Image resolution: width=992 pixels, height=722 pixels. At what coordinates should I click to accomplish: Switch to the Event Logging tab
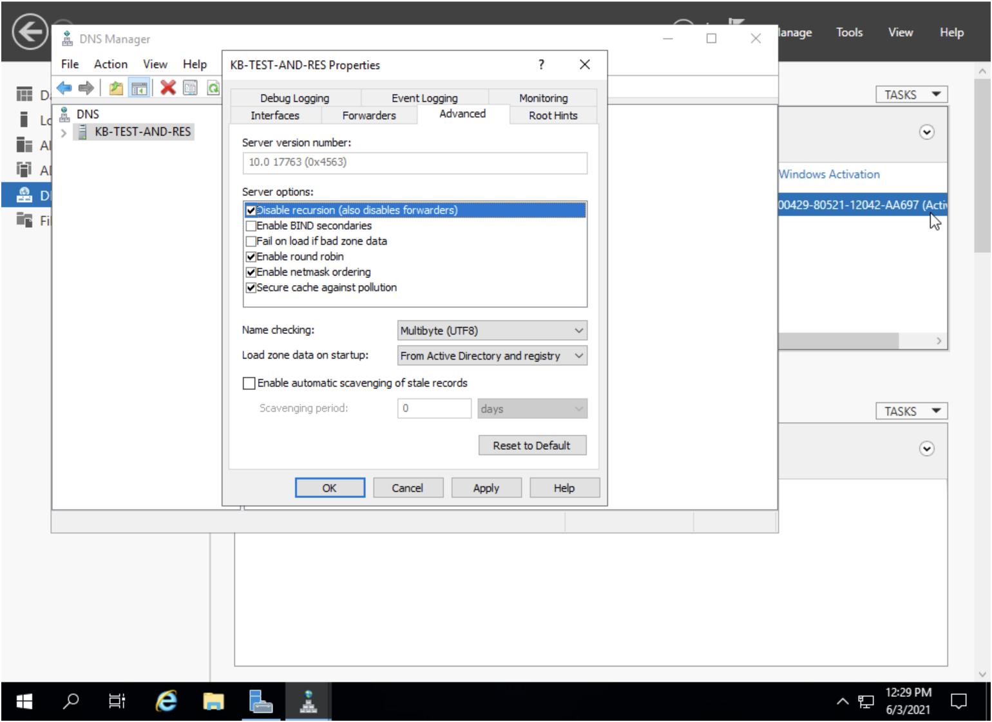[424, 98]
